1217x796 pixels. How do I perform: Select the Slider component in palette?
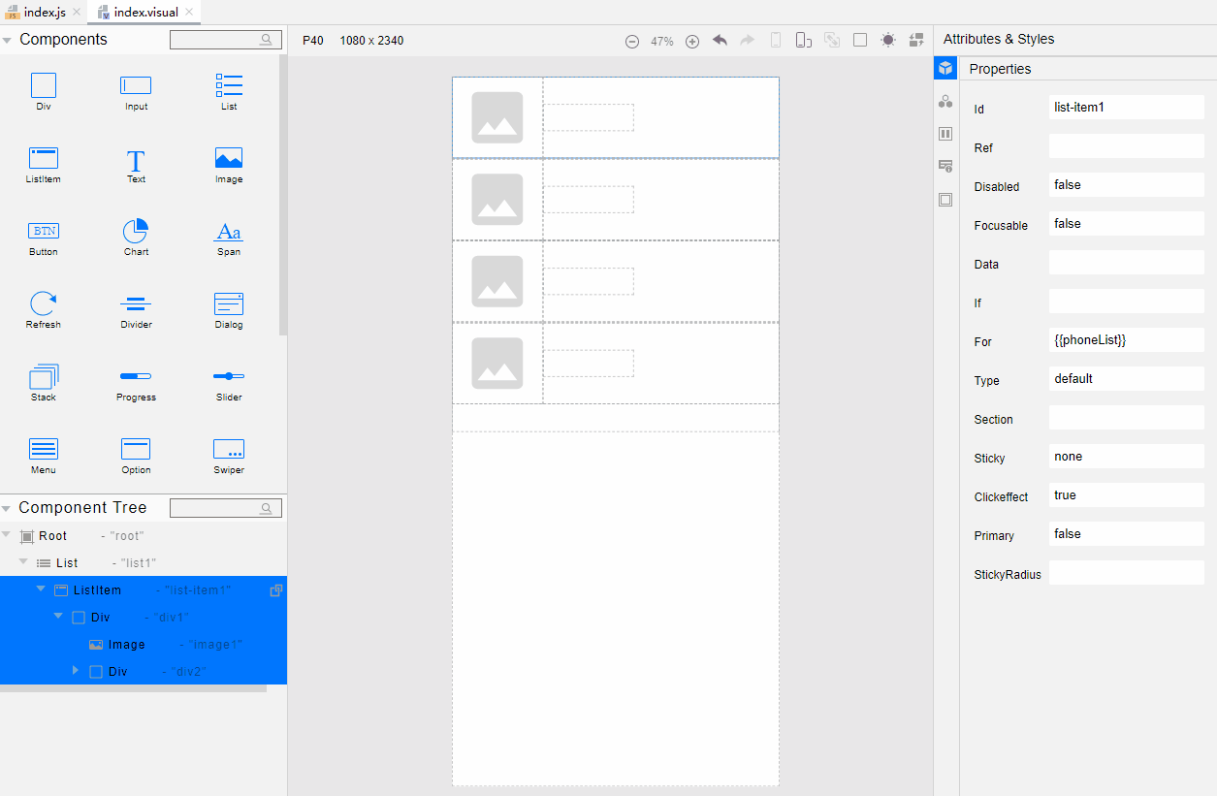tap(229, 377)
